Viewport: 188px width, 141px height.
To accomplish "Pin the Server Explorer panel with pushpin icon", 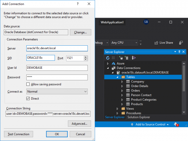I will pos(179,52).
